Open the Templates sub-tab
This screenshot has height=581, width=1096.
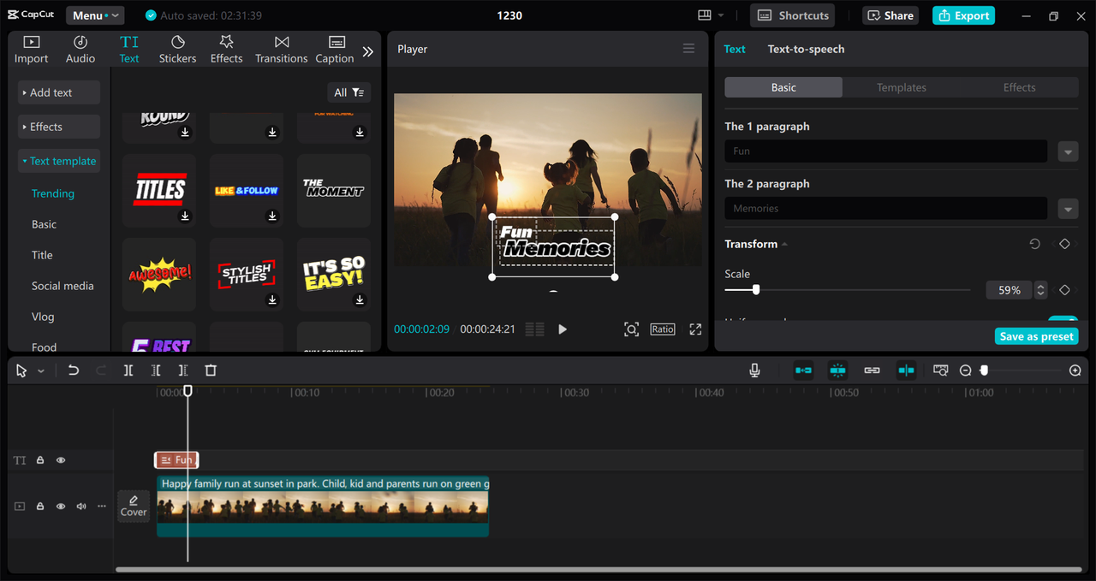(901, 87)
